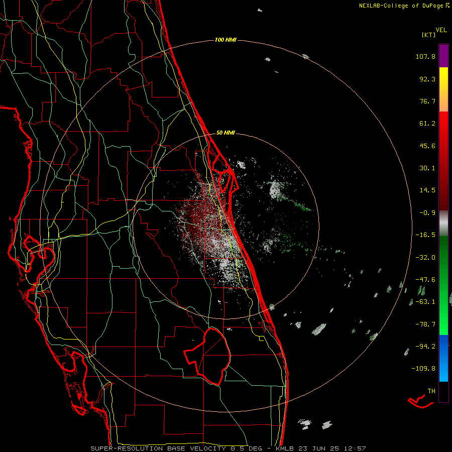The height and width of the screenshot is (452, 452).
Task: Pick the gray near-zero velocity segment
Action: [x=443, y=223]
